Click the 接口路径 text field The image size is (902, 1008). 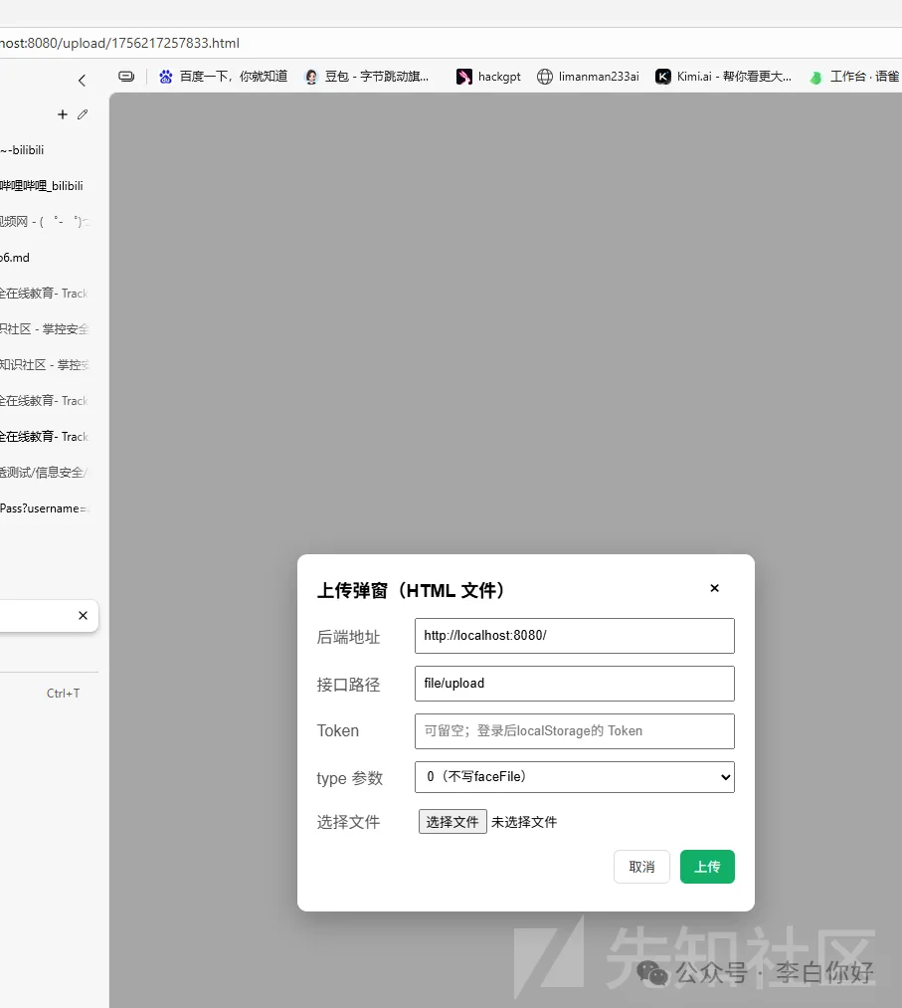tap(574, 684)
